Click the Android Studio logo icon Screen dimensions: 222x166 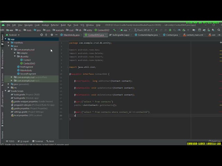(3, 25)
